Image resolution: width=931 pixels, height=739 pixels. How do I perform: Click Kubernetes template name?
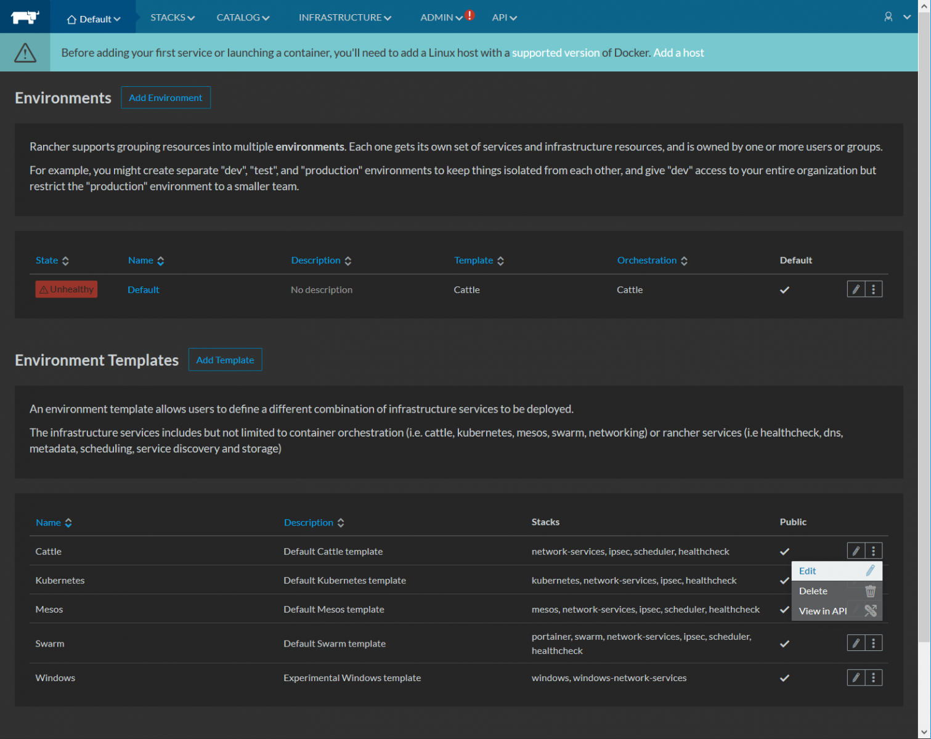60,580
